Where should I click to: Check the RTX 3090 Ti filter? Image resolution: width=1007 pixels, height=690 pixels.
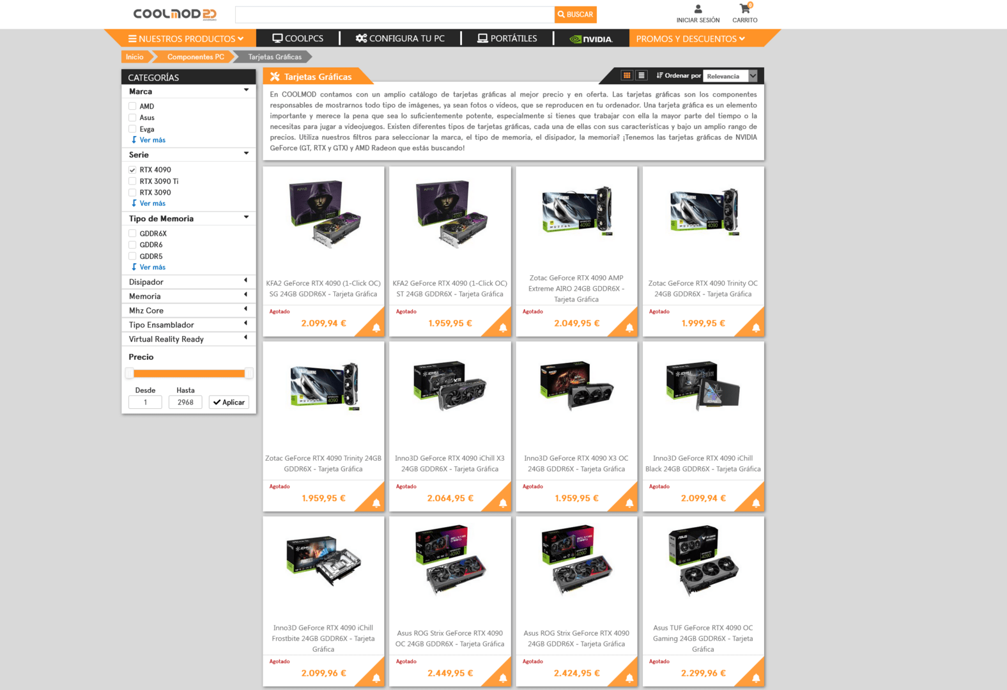[x=132, y=181]
